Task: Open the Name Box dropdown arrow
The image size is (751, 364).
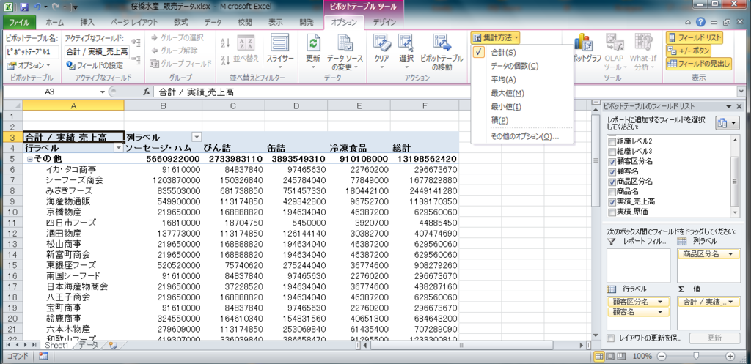Action: click(x=103, y=92)
